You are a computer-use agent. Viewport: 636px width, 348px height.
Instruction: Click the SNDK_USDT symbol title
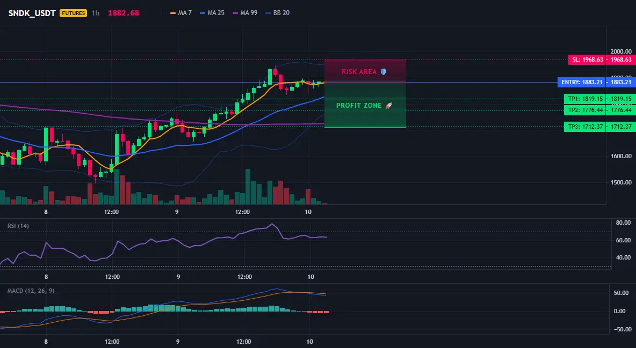point(32,13)
